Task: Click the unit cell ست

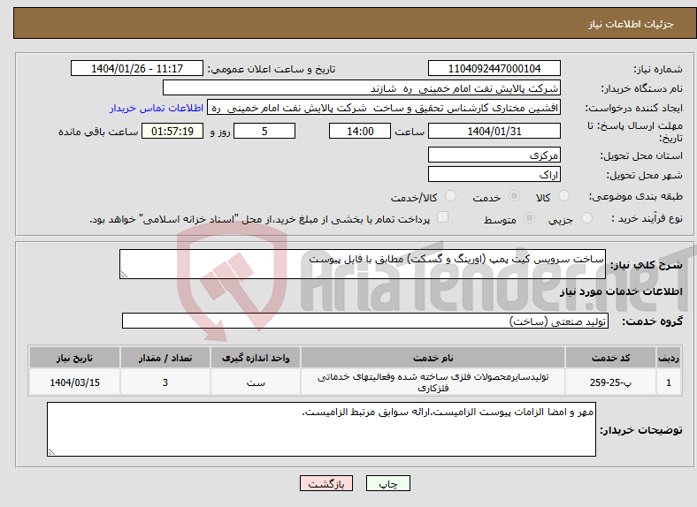Action: click(x=256, y=382)
